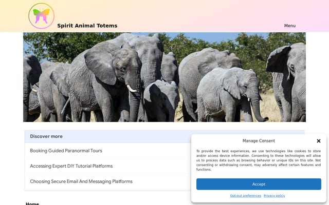Open Booking Guided Paranormal Tours link
This screenshot has width=329, height=205.
pos(66,151)
